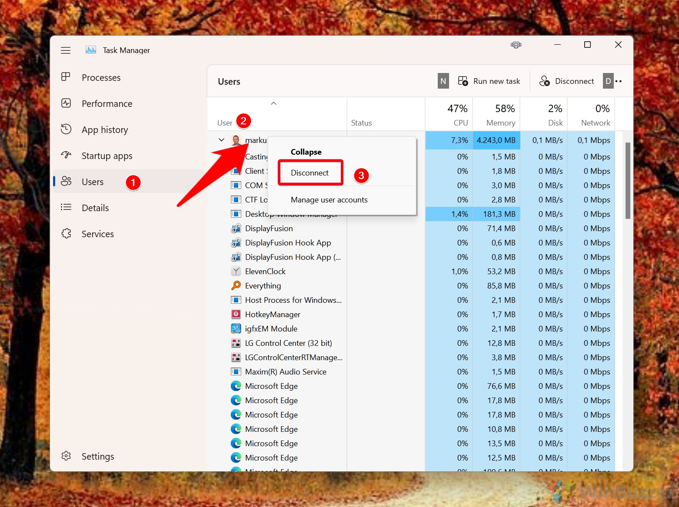Click the Edge icon in the 12,5 MB row
The height and width of the screenshot is (507, 679).
pyautogui.click(x=236, y=458)
